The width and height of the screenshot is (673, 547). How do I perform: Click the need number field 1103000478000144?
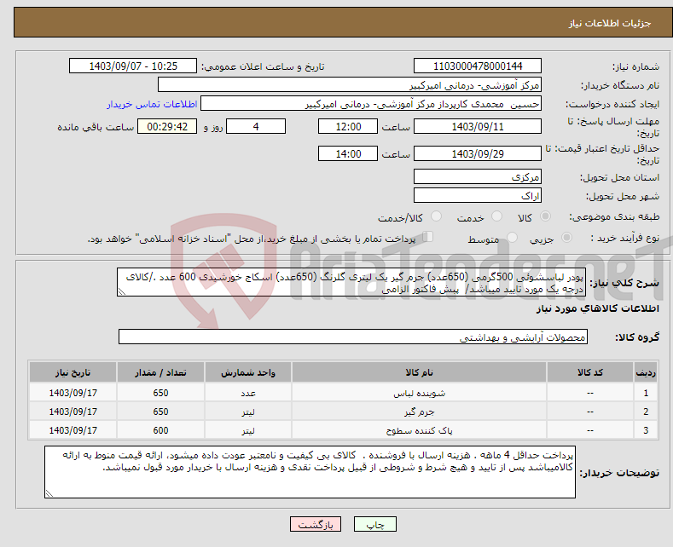pyautogui.click(x=478, y=66)
